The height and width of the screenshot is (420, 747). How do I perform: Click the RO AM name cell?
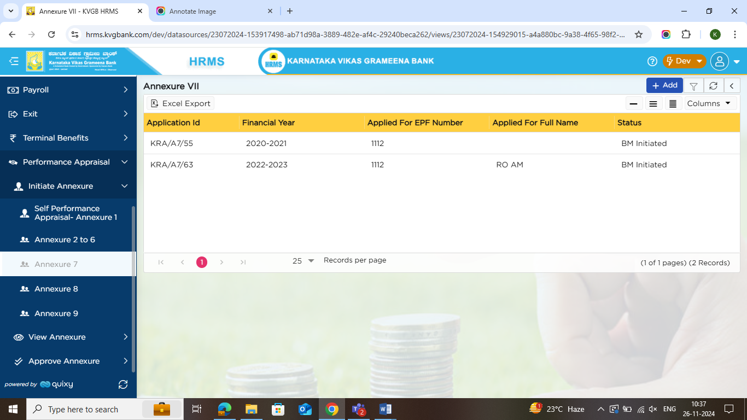pos(510,165)
